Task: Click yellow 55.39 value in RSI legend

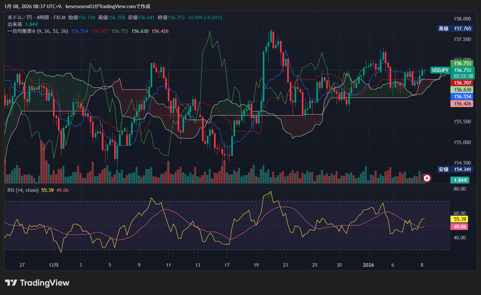Action: click(x=47, y=190)
